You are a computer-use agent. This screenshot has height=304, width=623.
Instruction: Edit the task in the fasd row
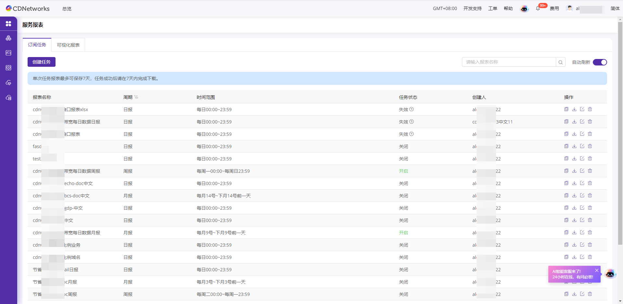582,146
